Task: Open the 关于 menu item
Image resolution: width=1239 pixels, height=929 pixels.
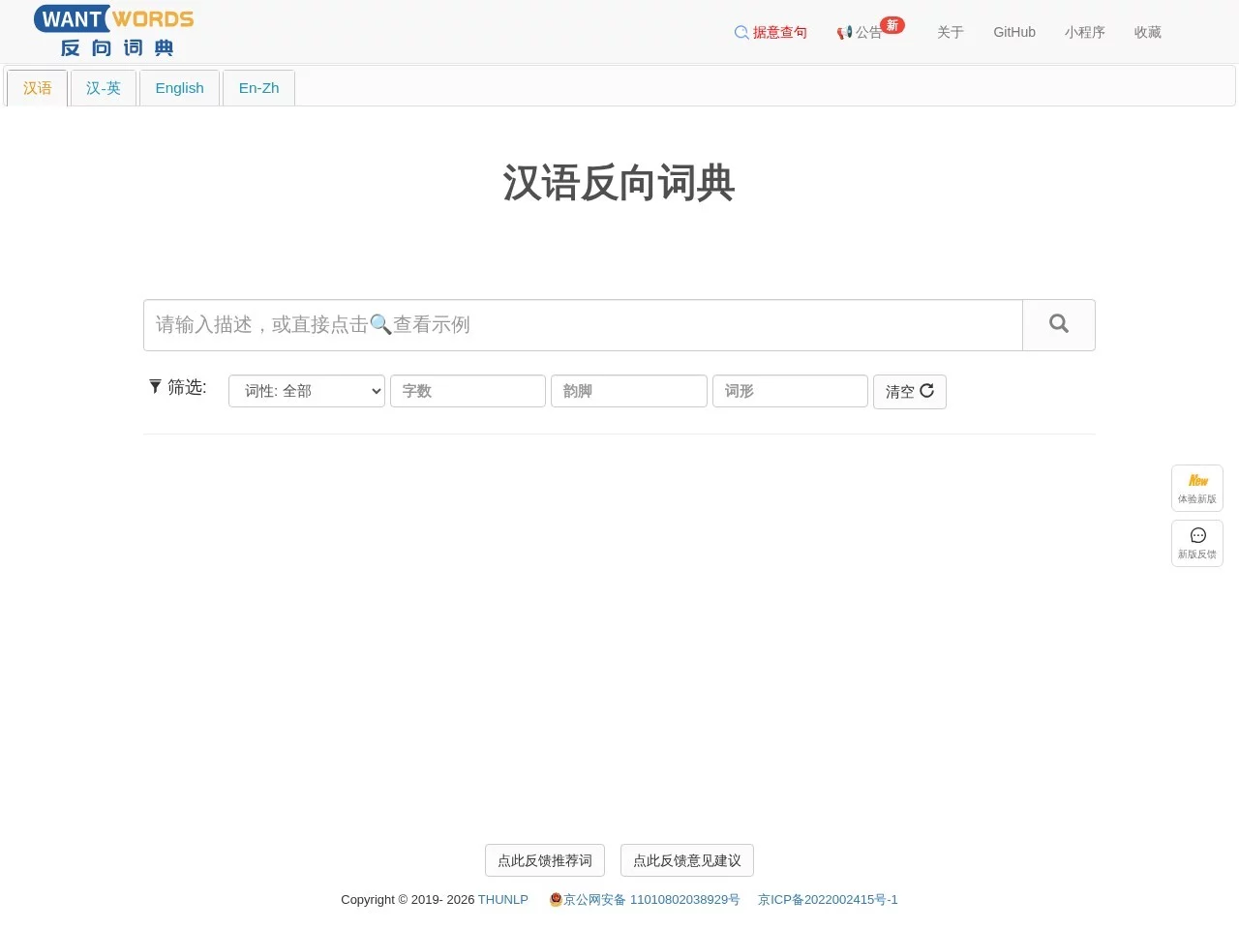Action: [x=951, y=32]
